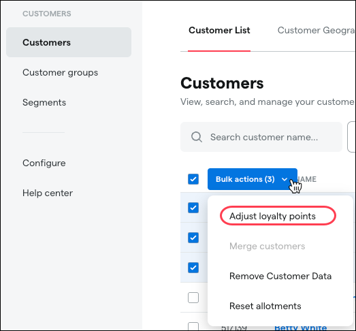Click the chevron on Bulk actions button

[285, 179]
